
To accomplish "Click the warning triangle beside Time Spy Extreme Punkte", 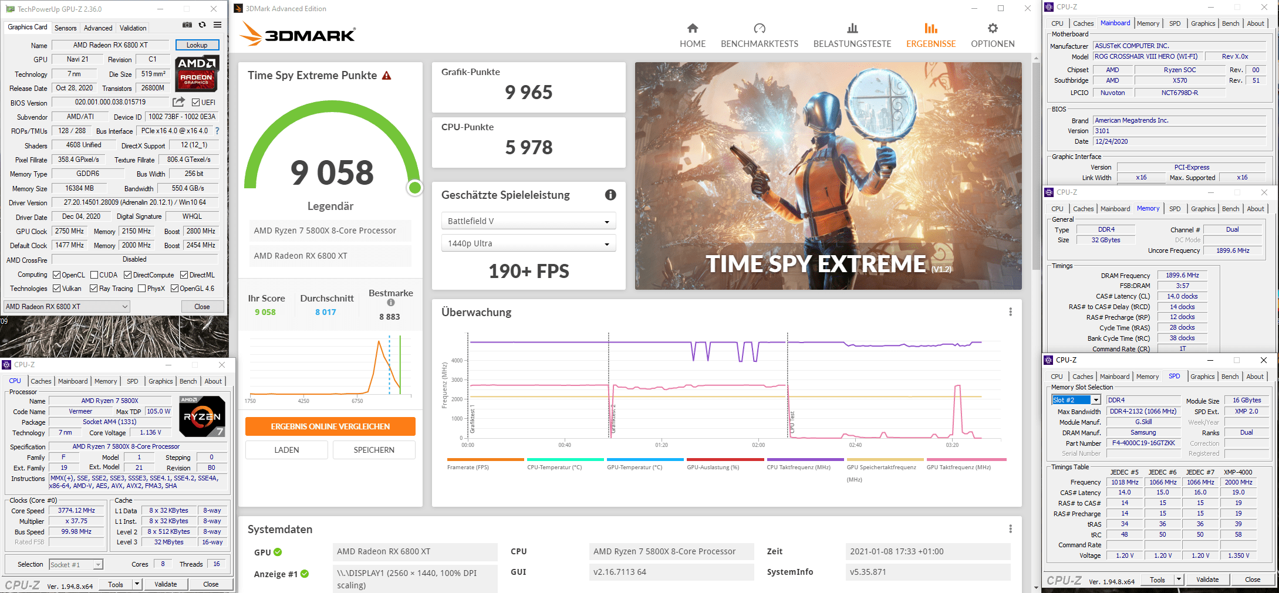I will (x=387, y=76).
